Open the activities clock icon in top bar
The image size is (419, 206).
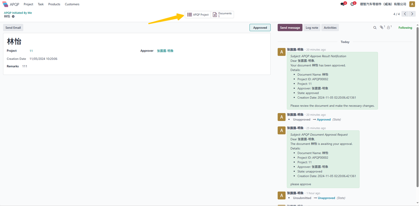pyautogui.click(x=352, y=4)
